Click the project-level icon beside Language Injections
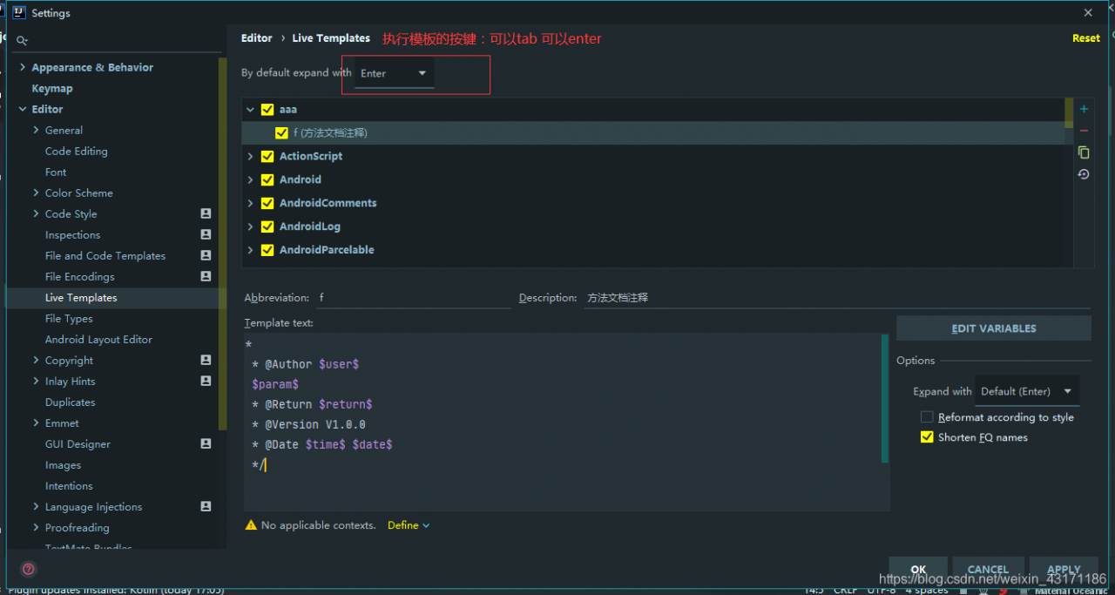 click(x=206, y=506)
